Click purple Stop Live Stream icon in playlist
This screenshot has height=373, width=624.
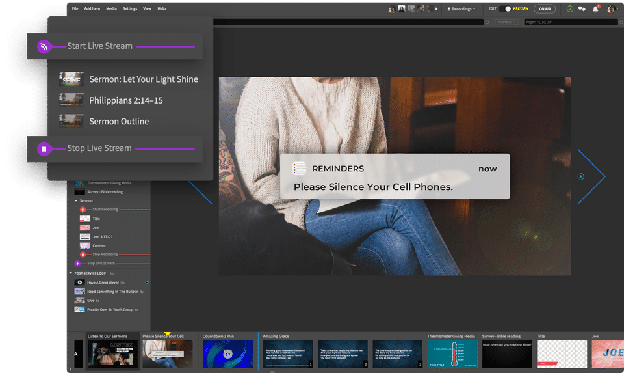coord(77,264)
